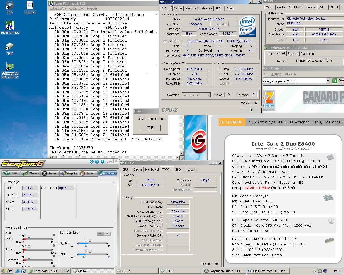Switch to EasyTune6 Build taskbar button
This screenshot has height=275, width=344.
coord(224,271)
